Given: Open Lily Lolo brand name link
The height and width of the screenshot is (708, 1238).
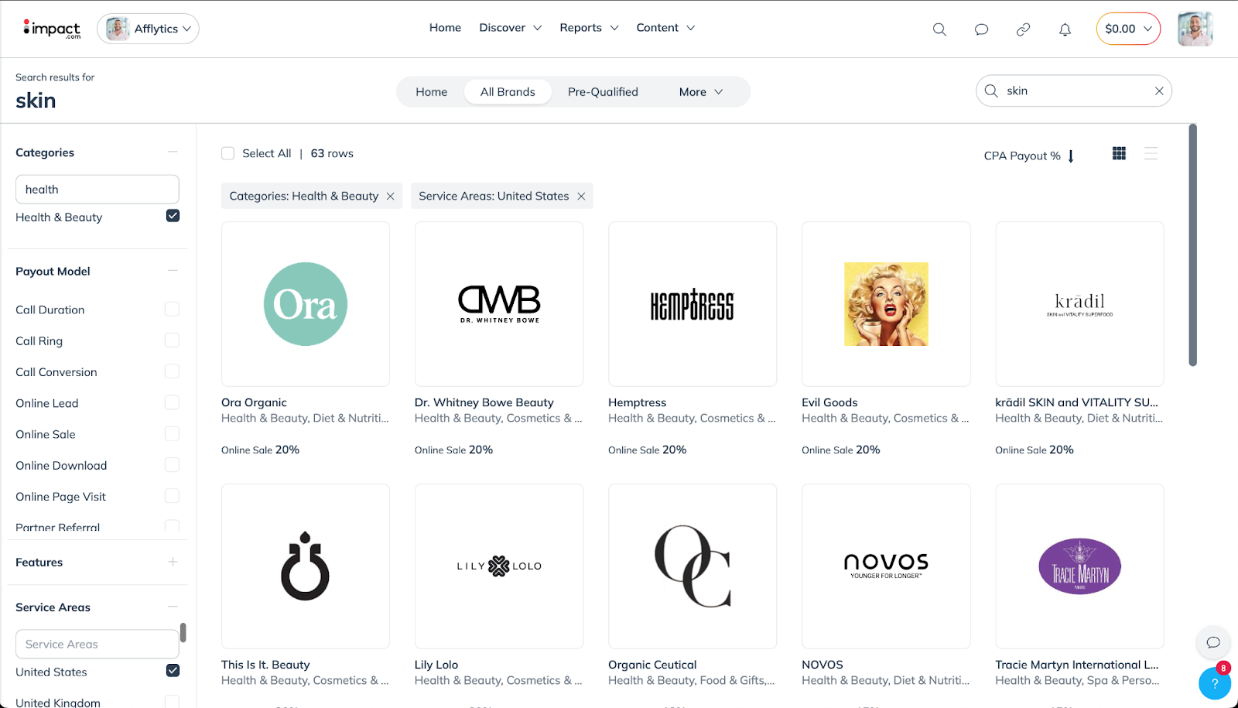Looking at the screenshot, I should click(x=436, y=665).
